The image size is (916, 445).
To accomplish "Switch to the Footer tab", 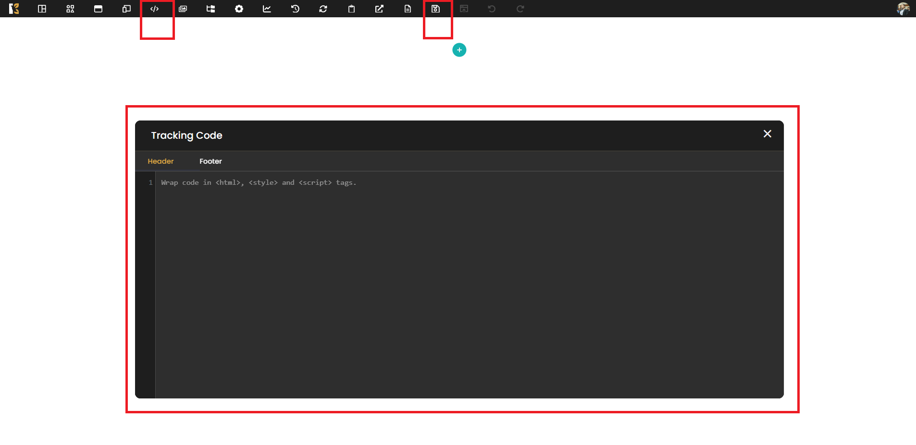I will (210, 161).
